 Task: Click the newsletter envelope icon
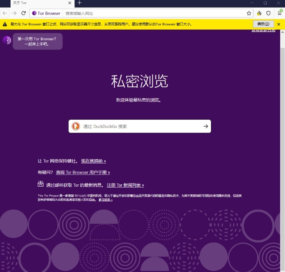[40, 184]
